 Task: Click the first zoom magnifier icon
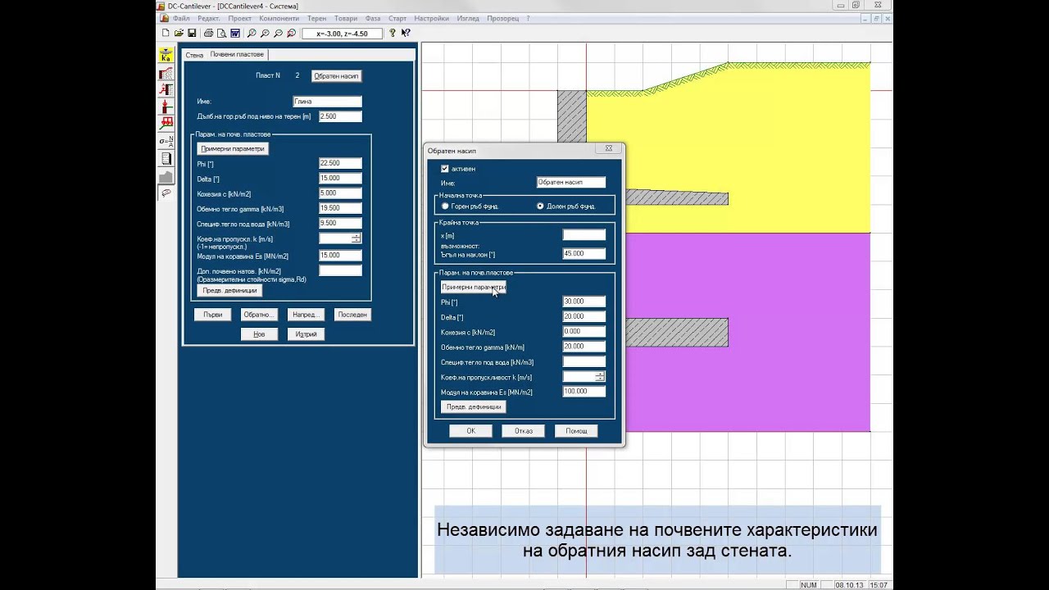252,34
